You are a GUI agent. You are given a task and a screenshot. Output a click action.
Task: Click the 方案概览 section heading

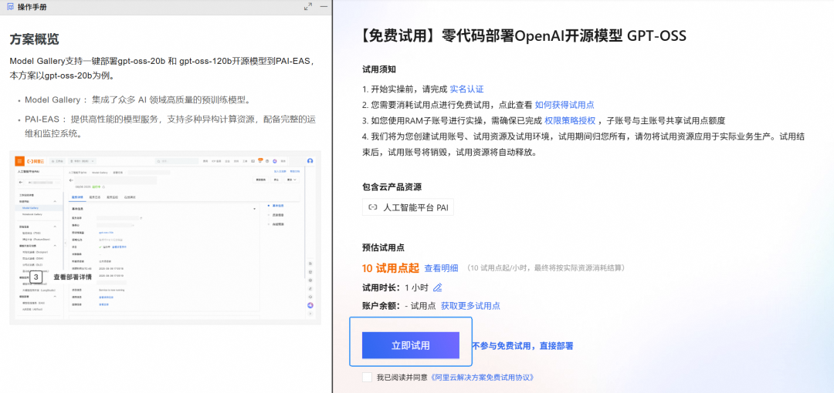coord(34,39)
